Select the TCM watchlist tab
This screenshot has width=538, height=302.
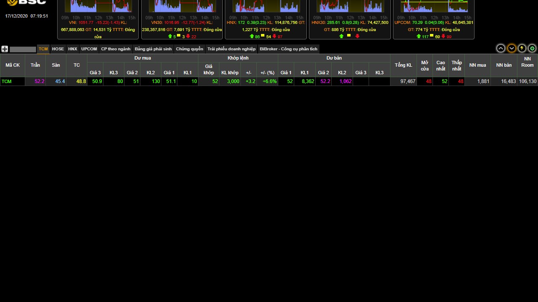point(43,49)
